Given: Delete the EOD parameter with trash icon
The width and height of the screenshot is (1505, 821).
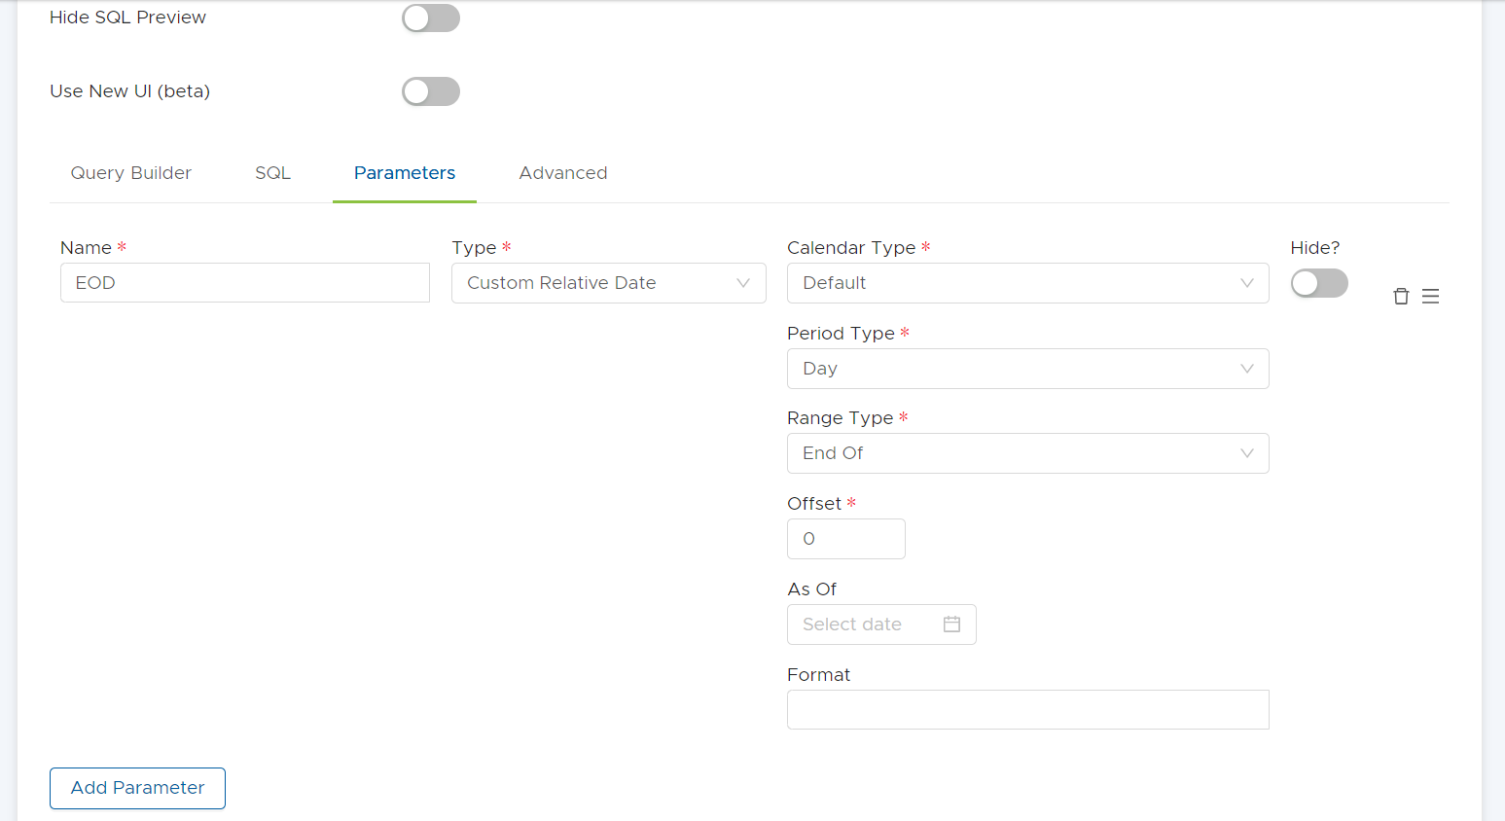Looking at the screenshot, I should point(1401,296).
